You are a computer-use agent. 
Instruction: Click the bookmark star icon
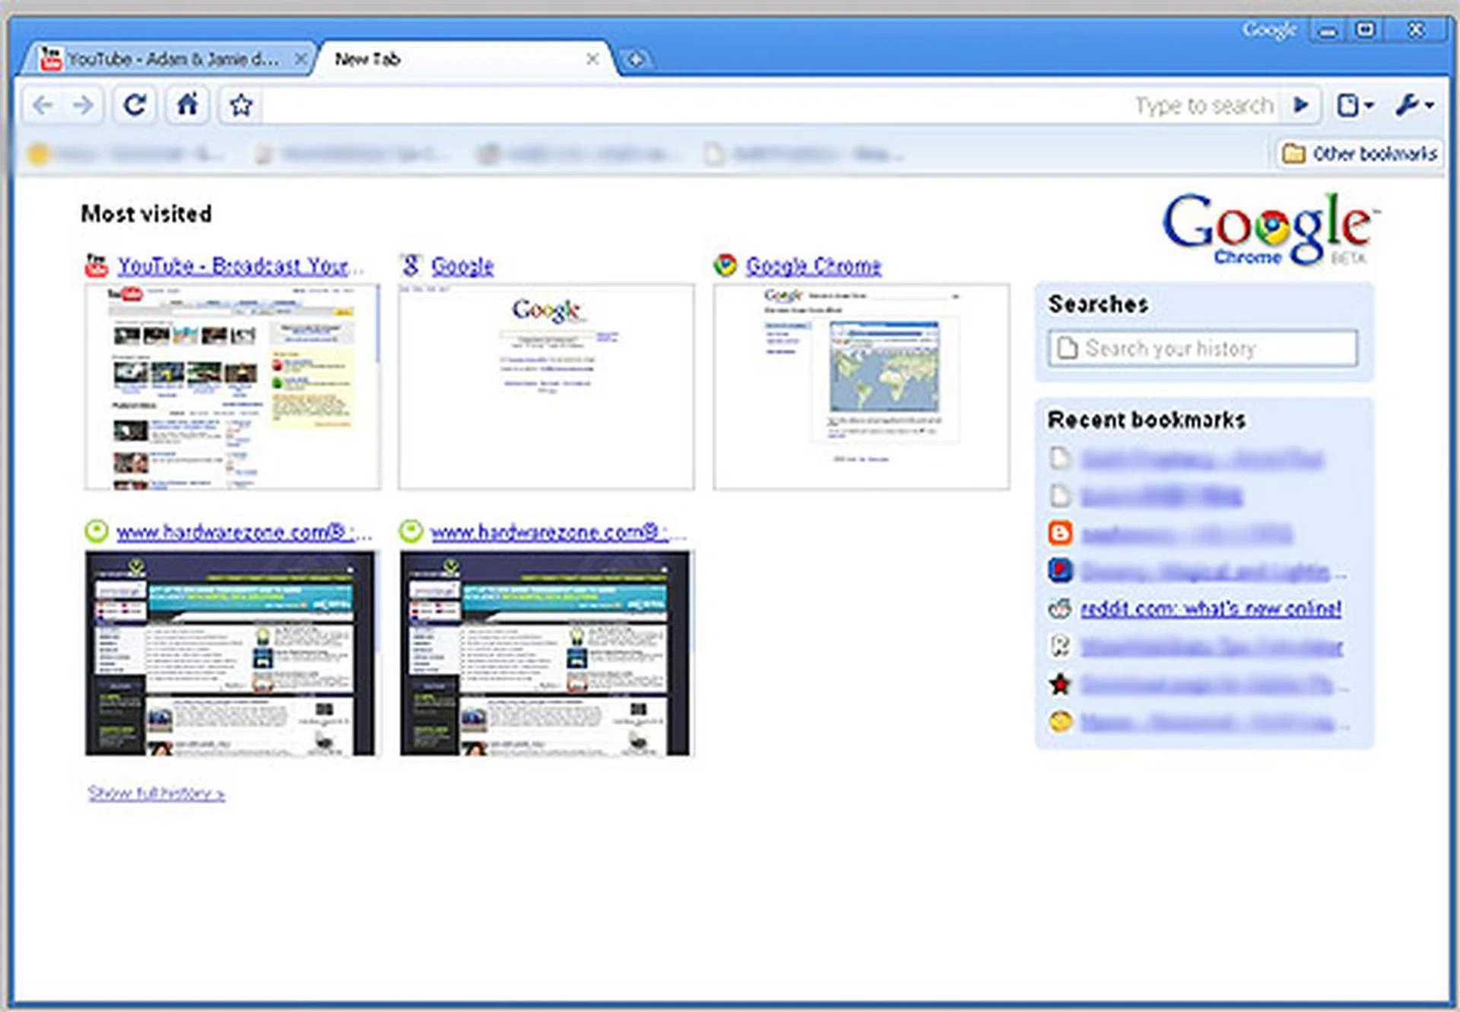tap(240, 105)
